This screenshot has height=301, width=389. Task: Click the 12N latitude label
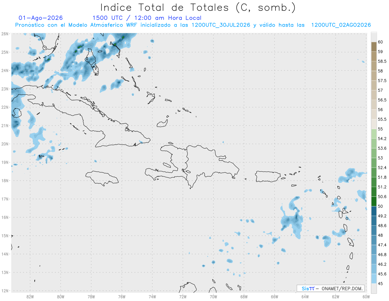(5, 291)
